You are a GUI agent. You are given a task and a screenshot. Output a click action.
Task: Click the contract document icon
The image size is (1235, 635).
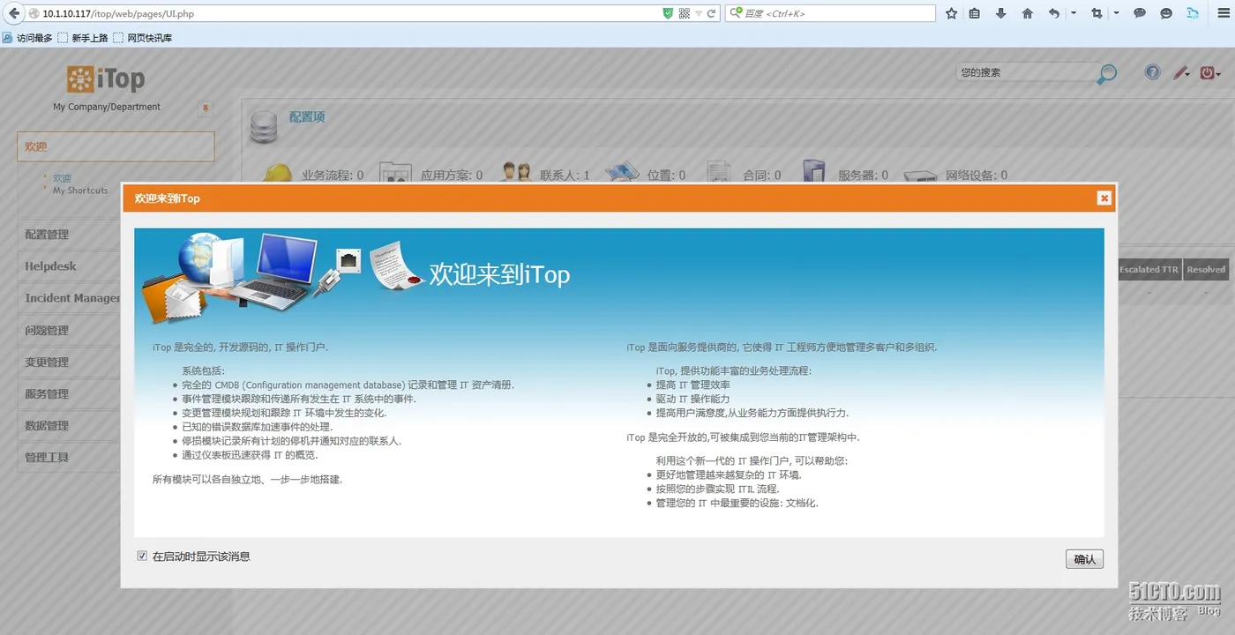(719, 172)
